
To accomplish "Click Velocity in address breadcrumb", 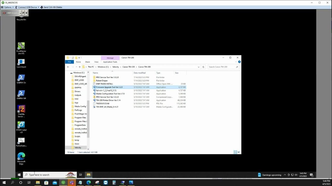I will [x=116, y=67].
